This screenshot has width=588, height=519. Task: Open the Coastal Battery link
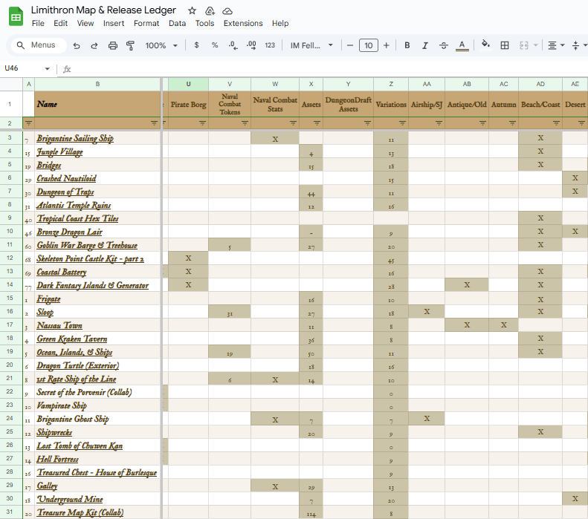[x=62, y=272]
